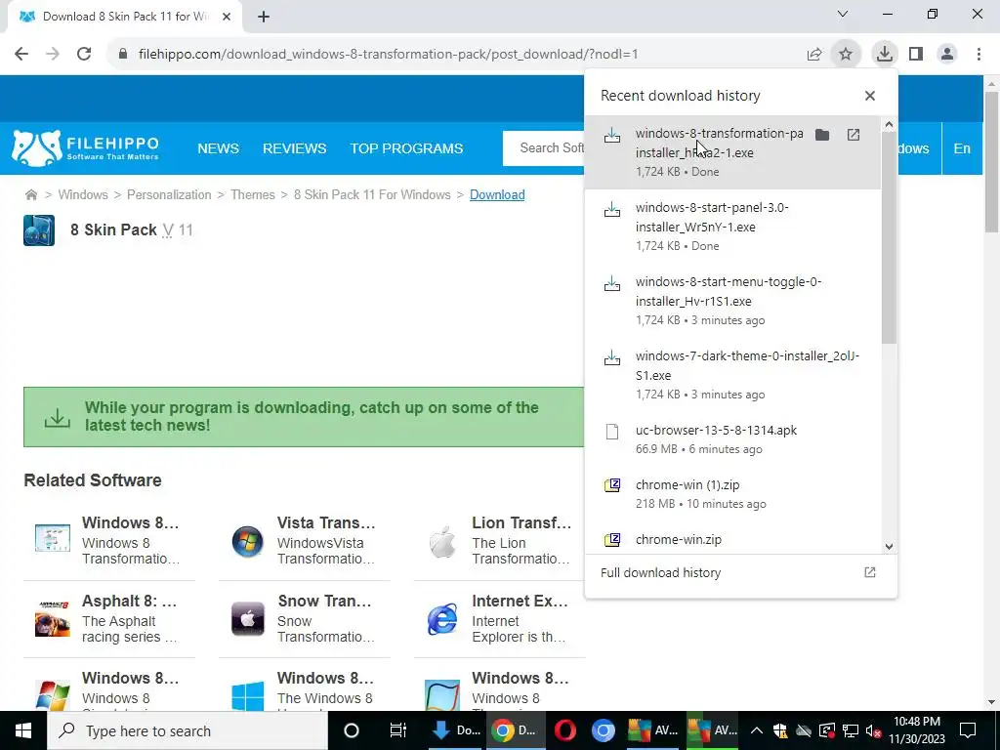Viewport: 1000px width, 750px height.
Task: Open the tab search chevron
Action: tap(843, 14)
